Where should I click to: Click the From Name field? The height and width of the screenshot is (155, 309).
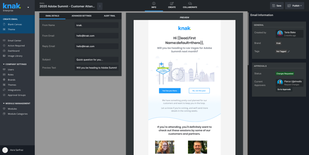97,25
